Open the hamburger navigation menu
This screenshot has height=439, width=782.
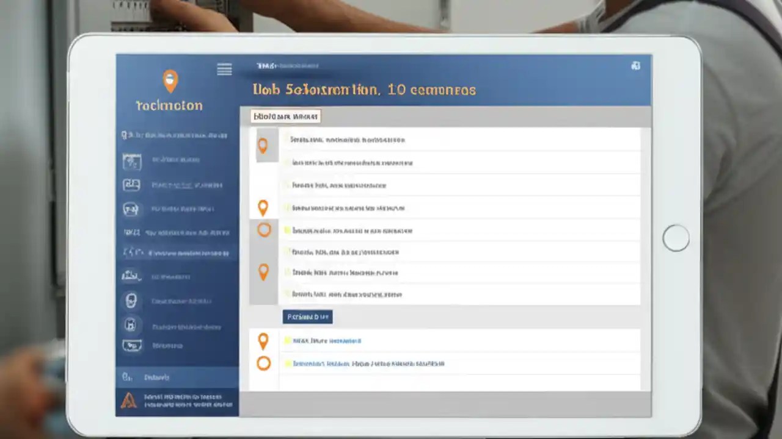pos(224,69)
